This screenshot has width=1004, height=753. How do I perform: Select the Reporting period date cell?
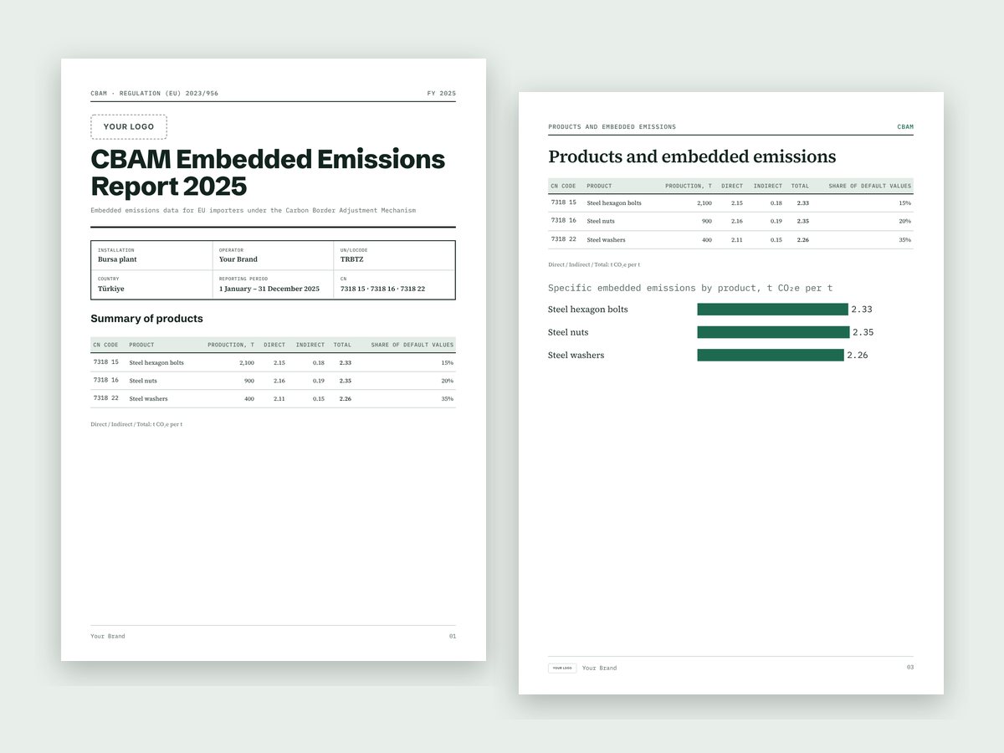tap(273, 284)
